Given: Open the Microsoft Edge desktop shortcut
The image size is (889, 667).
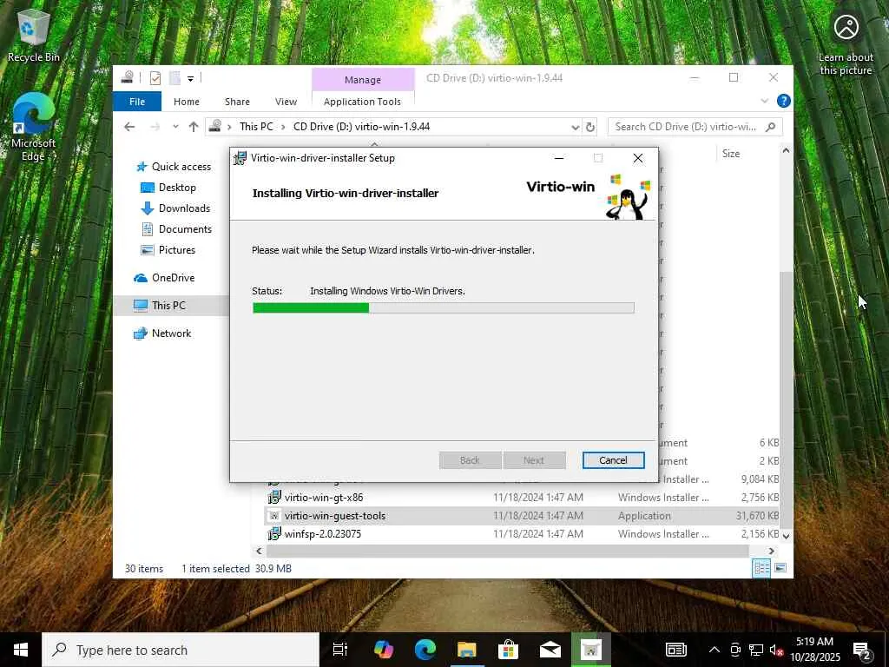Looking at the screenshot, I should click(34, 127).
